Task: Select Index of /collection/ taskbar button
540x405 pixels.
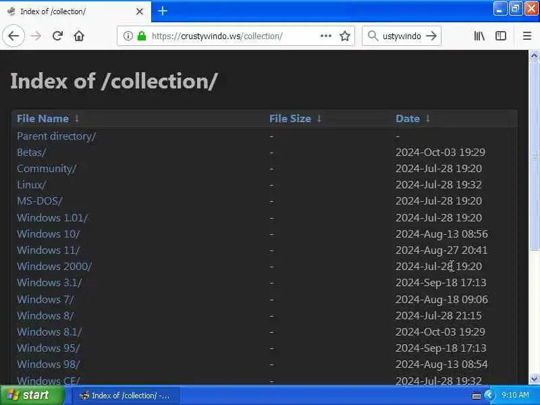Action: pos(126,396)
